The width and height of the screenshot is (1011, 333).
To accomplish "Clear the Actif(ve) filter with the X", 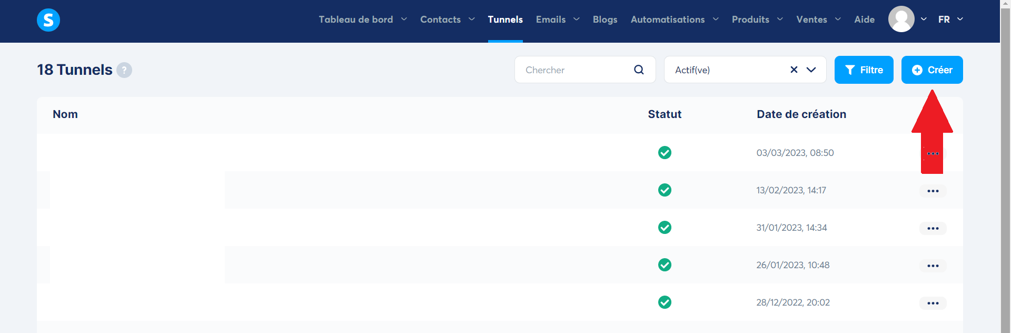I will click(794, 70).
